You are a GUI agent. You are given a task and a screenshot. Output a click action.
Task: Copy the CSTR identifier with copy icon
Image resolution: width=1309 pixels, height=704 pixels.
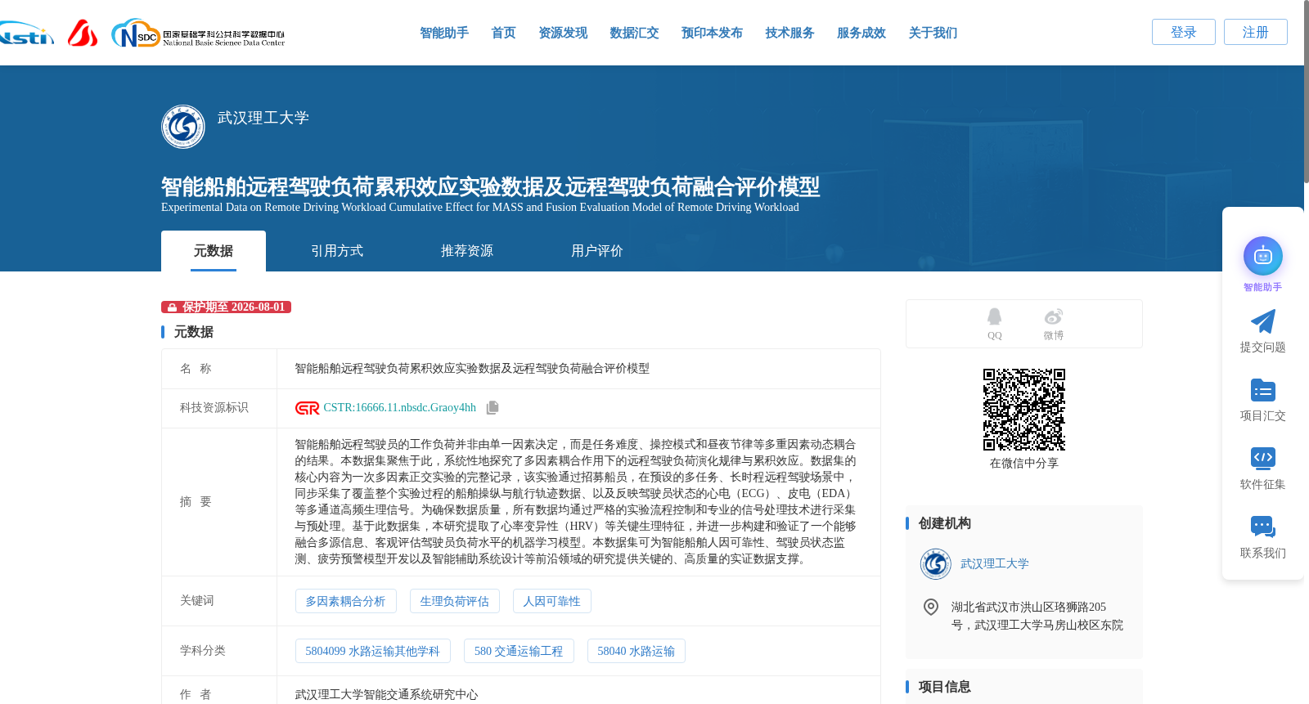coord(493,407)
